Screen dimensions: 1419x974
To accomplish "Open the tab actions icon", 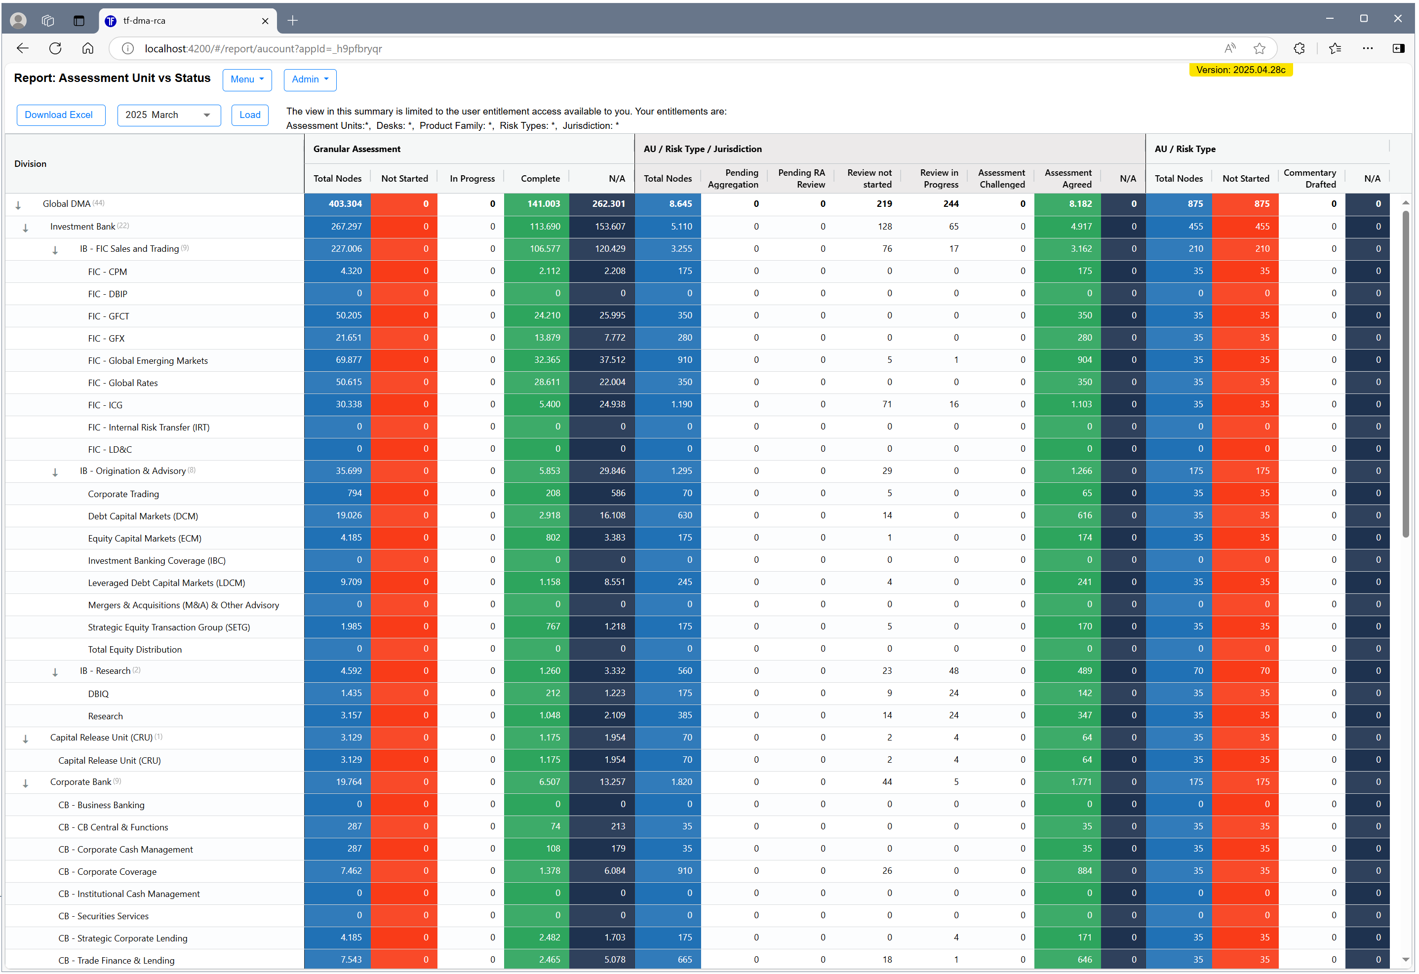I will [x=79, y=21].
